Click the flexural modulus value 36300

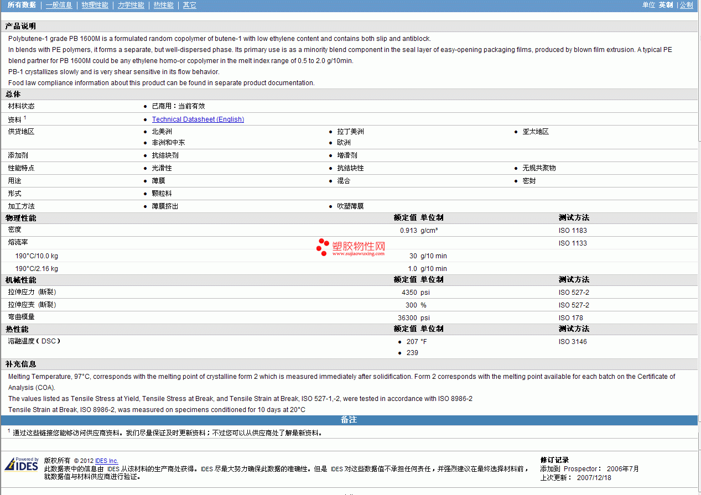tap(407, 318)
